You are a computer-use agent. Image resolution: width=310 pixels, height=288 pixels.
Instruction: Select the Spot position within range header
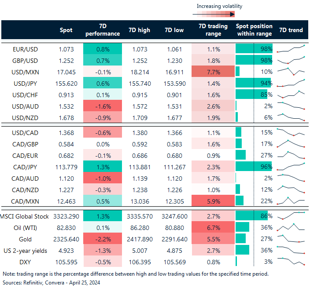click(x=254, y=30)
